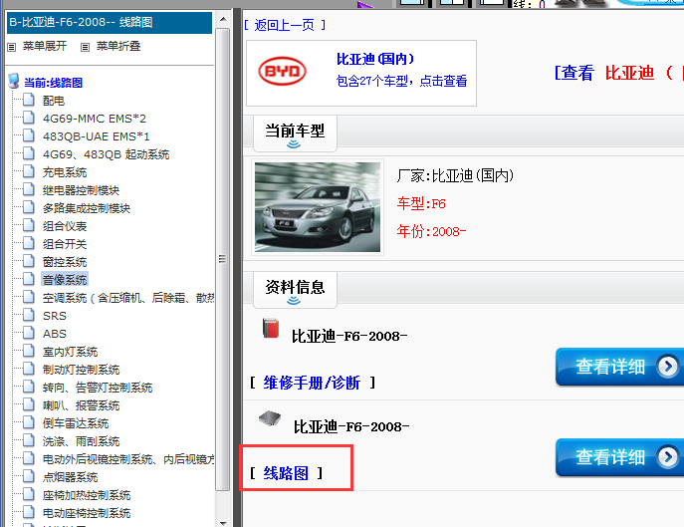Click the page icon beside ABS
This screenshot has width=684, height=527.
point(28,333)
